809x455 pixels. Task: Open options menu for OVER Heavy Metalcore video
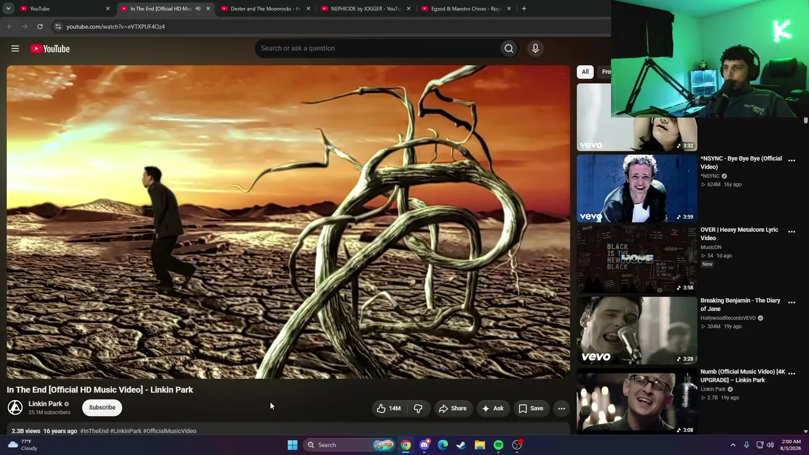(791, 232)
